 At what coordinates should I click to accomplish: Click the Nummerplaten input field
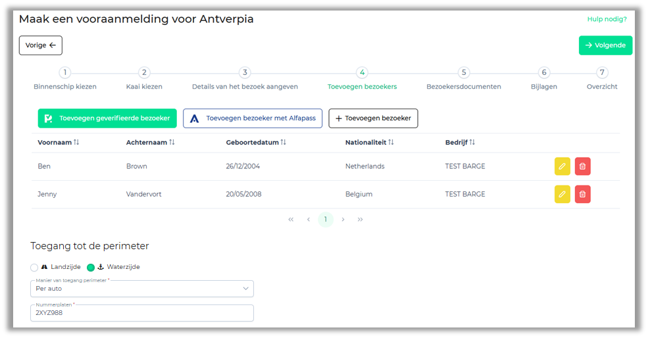tap(141, 313)
